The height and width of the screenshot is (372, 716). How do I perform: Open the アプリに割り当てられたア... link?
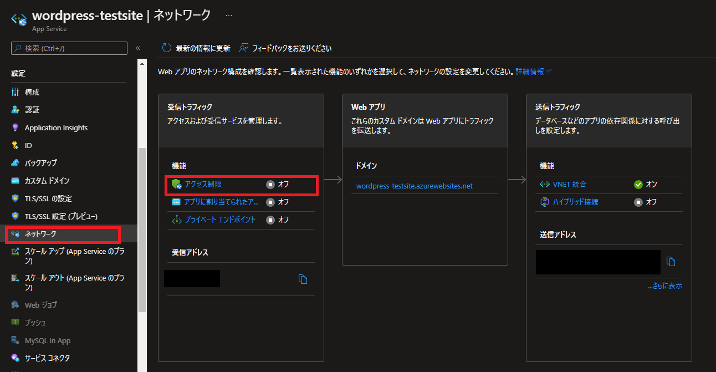[x=222, y=202]
